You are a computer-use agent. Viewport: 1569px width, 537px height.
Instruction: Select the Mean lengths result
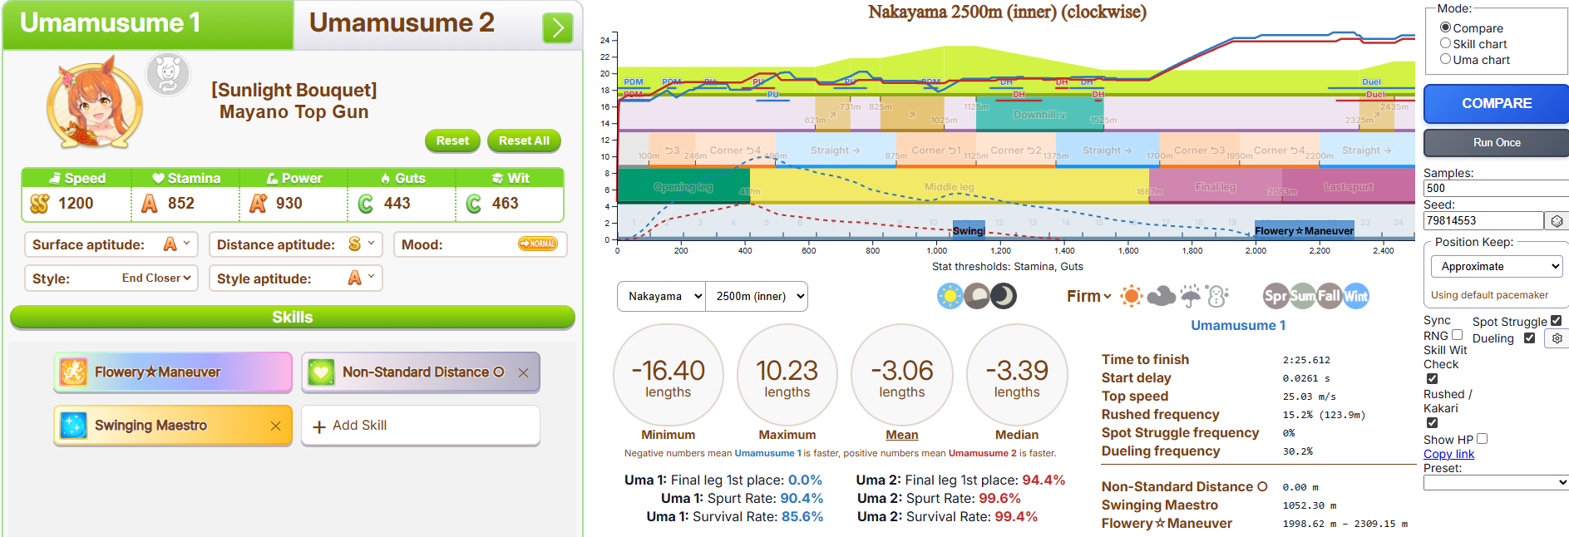(x=901, y=375)
